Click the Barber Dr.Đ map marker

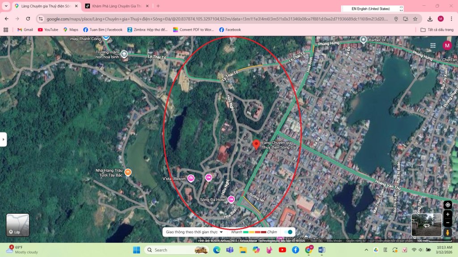tap(363, 40)
